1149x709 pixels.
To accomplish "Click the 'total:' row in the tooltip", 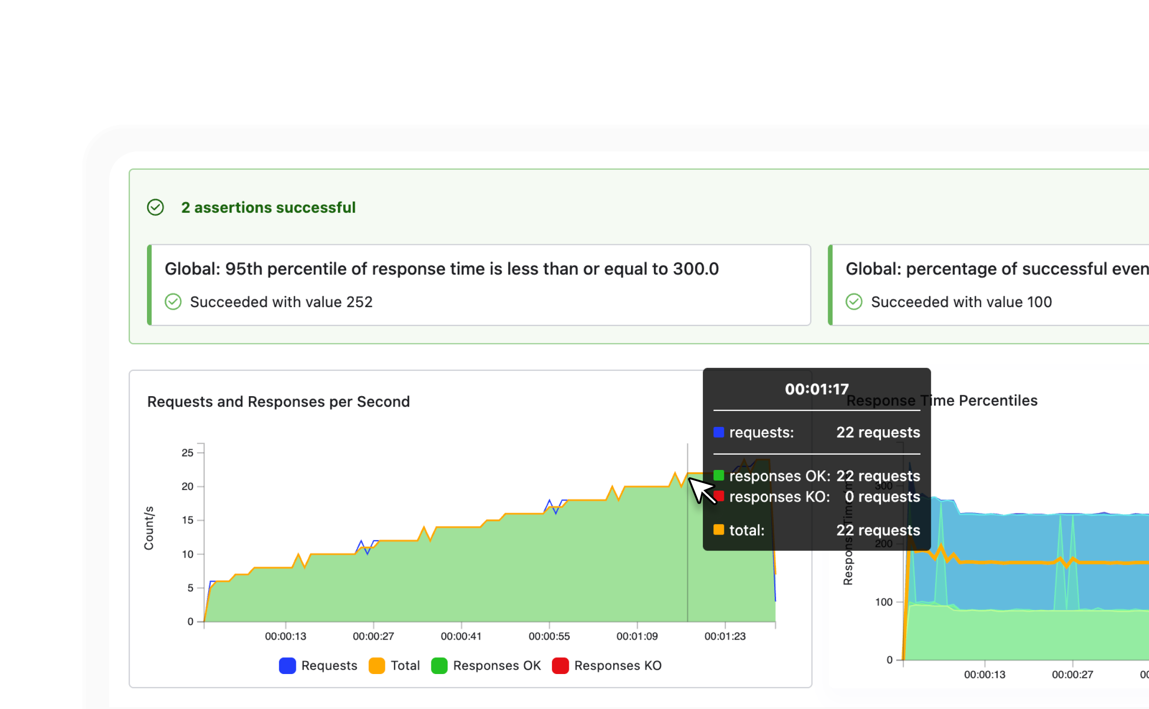I will (817, 530).
